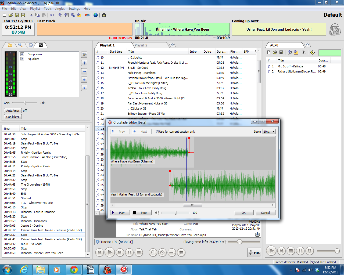Click the main playback volume slider
Image resolution: width=344 pixels, height=275 pixels.
click(244, 242)
